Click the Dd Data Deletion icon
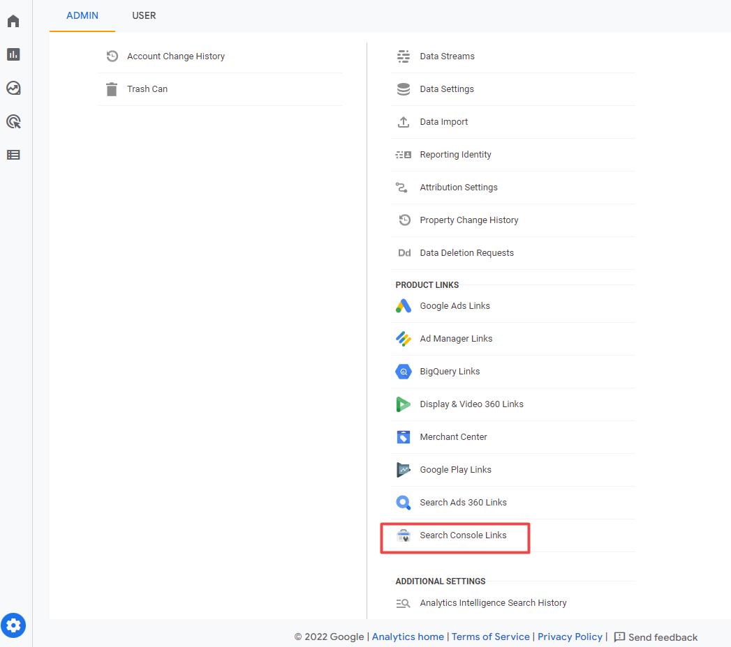This screenshot has height=647, width=731. pyautogui.click(x=404, y=253)
